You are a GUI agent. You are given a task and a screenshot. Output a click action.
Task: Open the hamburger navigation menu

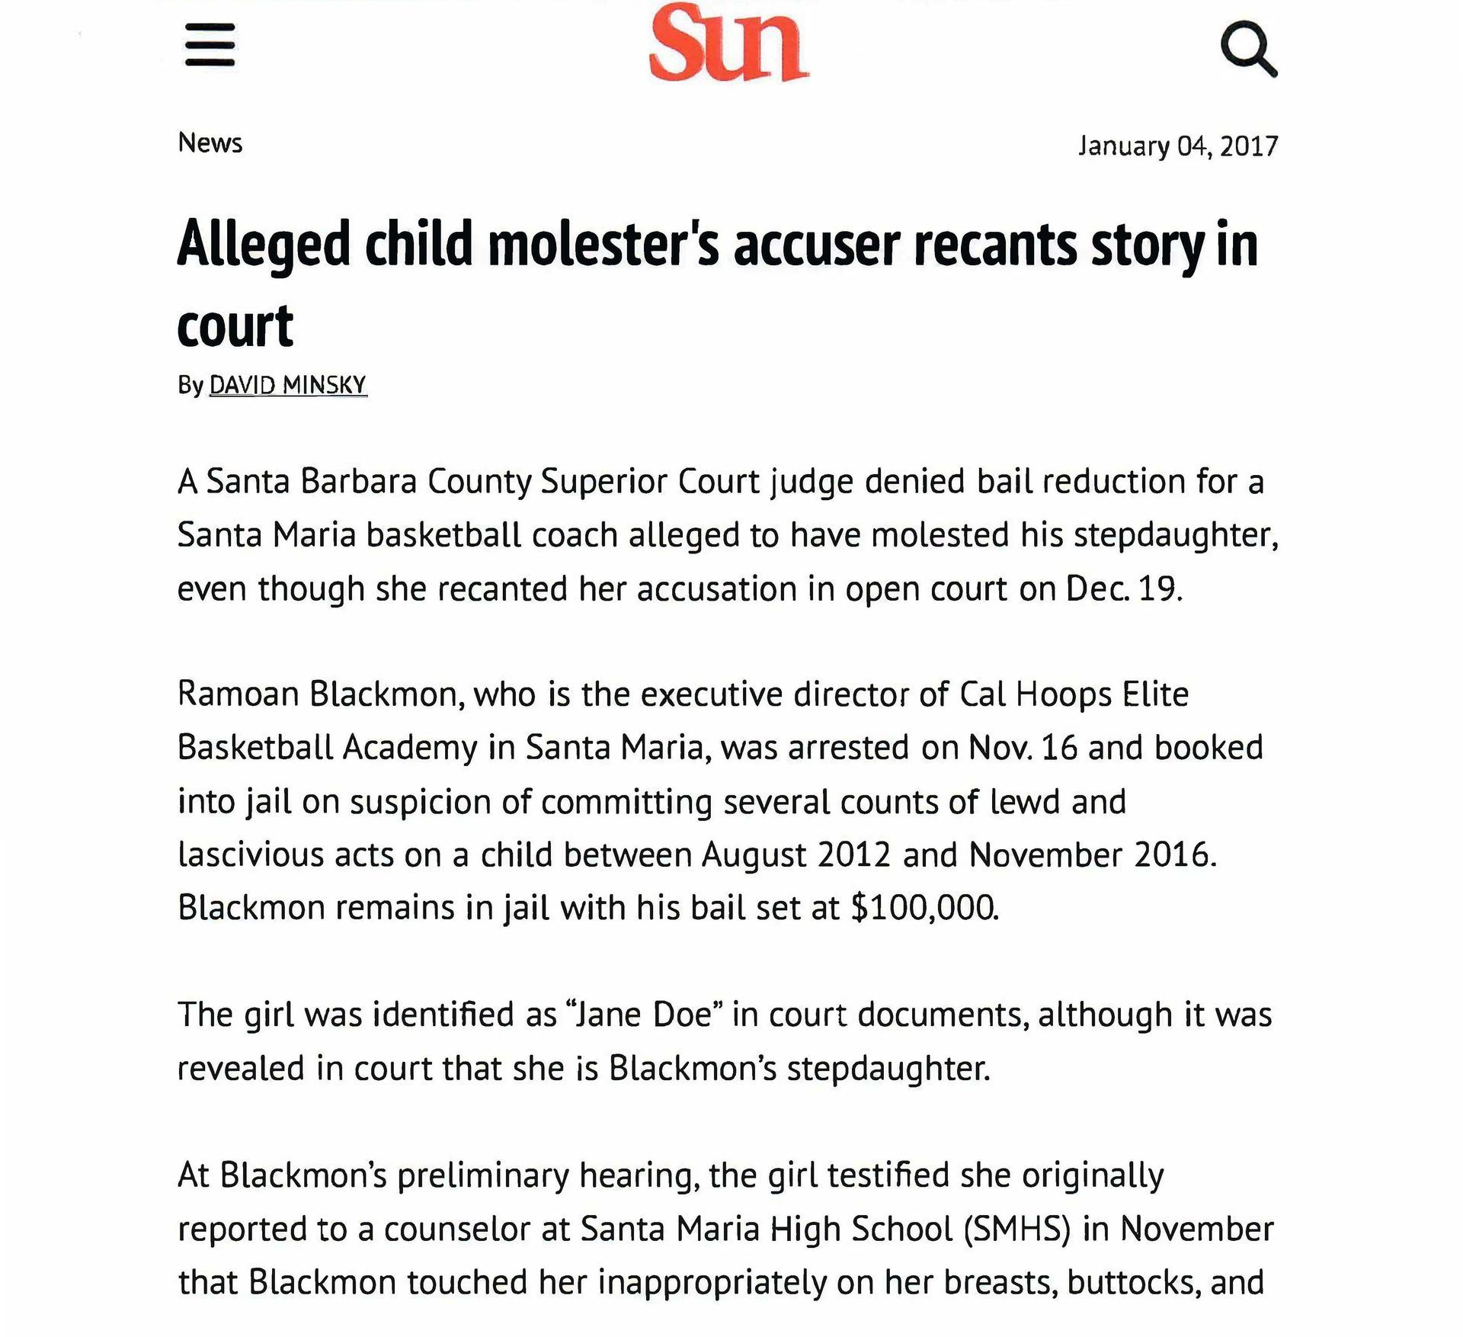(x=210, y=45)
